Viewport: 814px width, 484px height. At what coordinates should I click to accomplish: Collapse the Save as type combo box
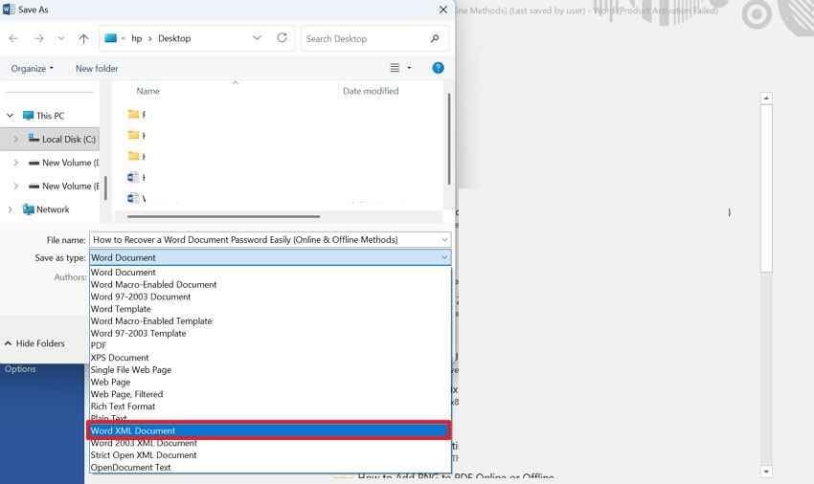(444, 257)
